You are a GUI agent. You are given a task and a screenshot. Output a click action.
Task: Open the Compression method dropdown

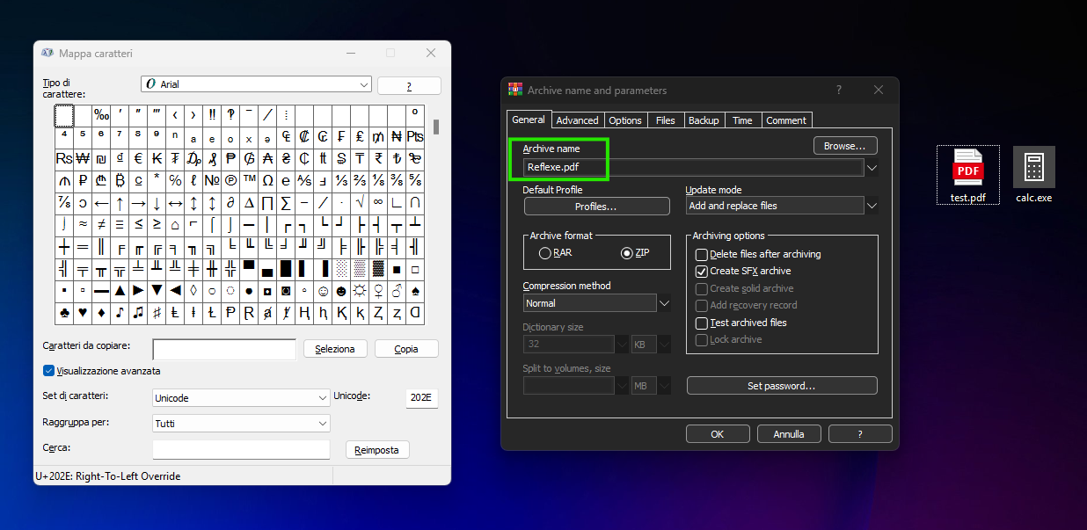(664, 303)
